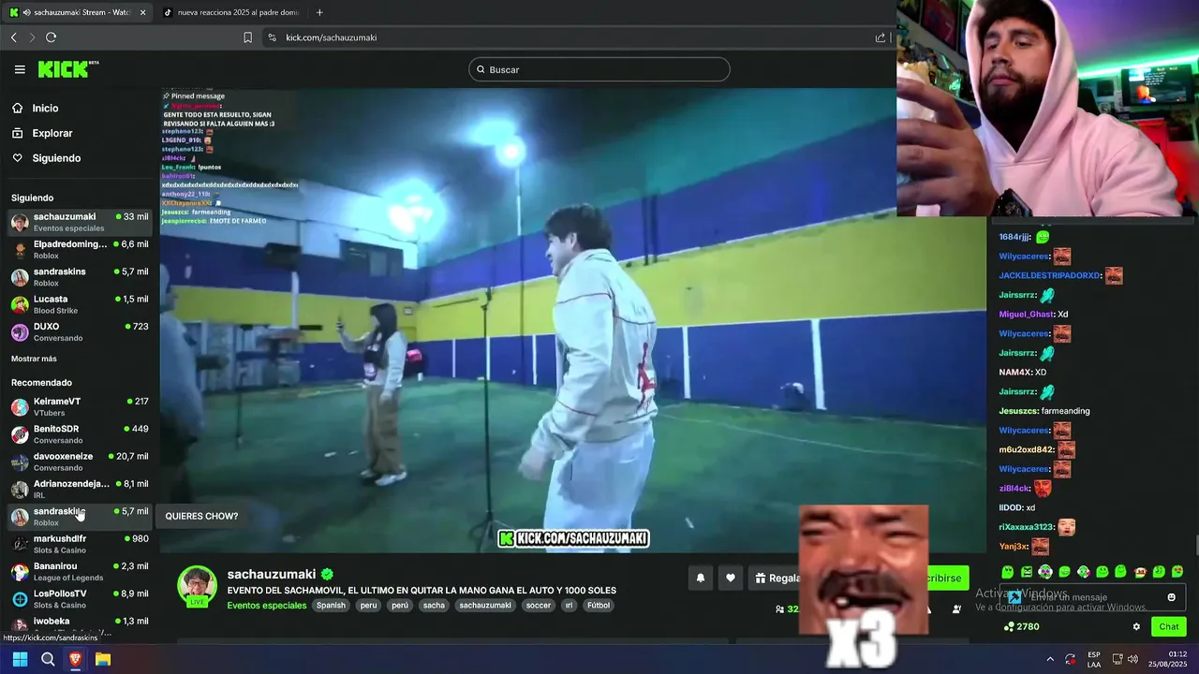
Task: Open chat settings gear icon
Action: pos(1136,627)
